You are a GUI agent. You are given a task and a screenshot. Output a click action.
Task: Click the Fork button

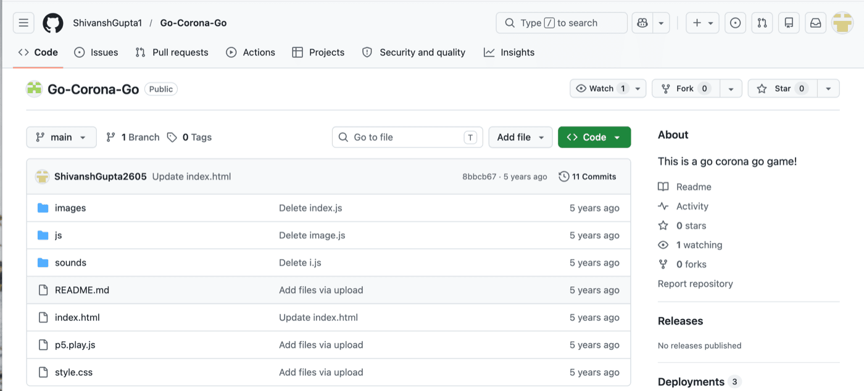[x=686, y=89]
